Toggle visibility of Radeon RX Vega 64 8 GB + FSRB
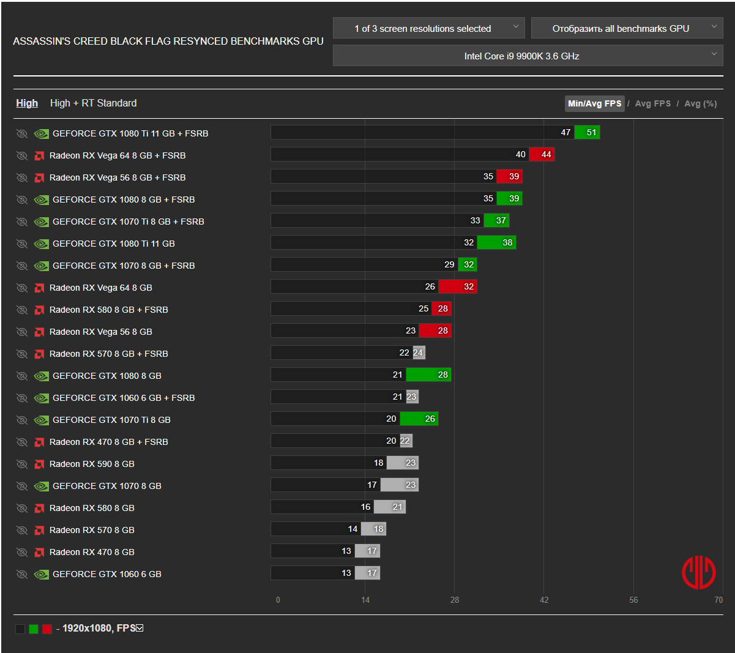This screenshot has width=735, height=653. [22, 155]
